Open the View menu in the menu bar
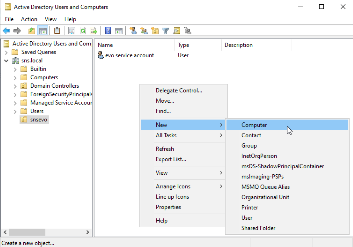Image resolution: width=353 pixels, height=247 pixels. (x=51, y=19)
